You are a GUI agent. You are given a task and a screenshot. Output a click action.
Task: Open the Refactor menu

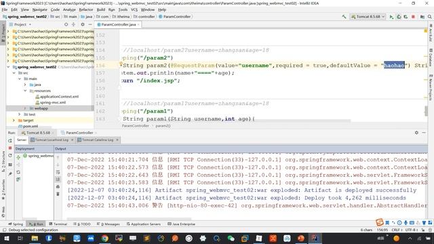(86, 9)
